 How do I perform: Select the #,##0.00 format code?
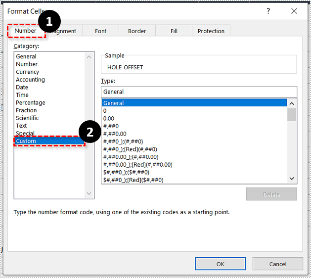click(x=115, y=134)
